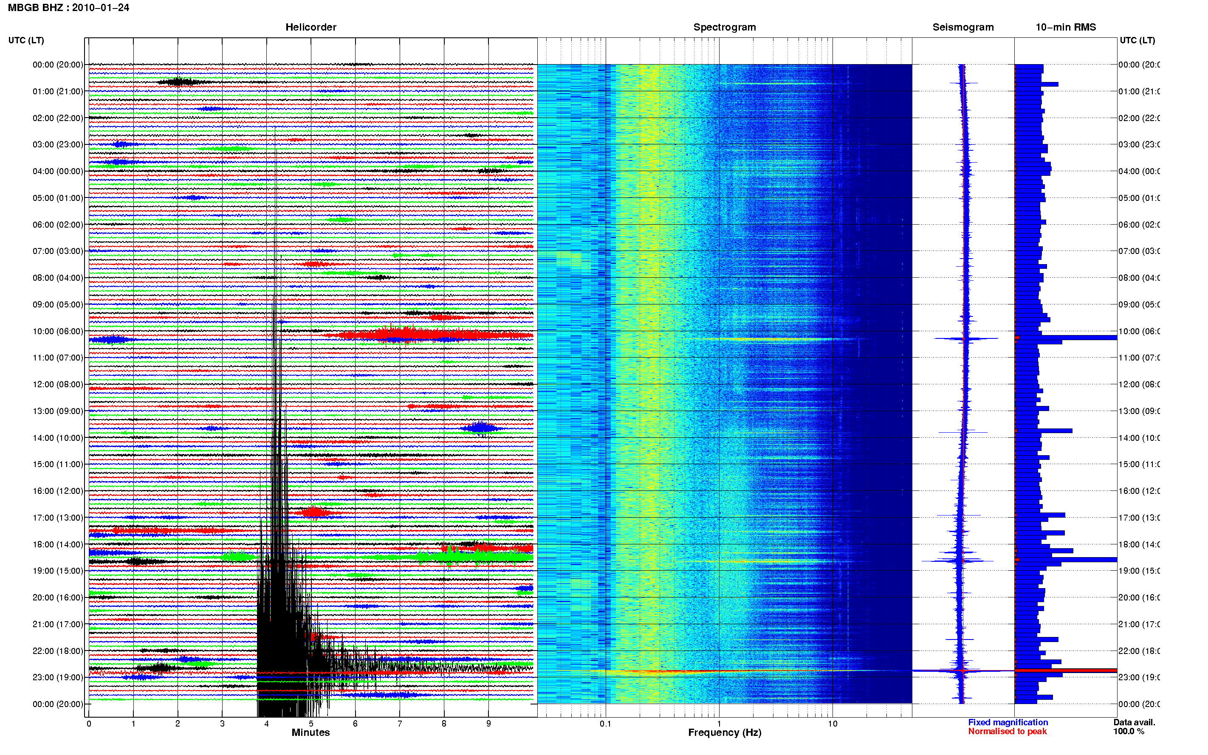The image size is (1208, 755).
Task: Click the Helicorder panel heading
Action: [x=310, y=27]
